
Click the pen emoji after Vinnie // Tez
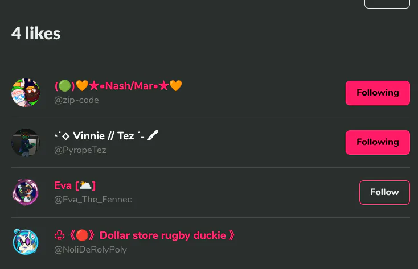[x=153, y=136]
